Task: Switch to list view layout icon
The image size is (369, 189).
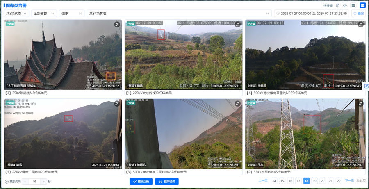Action: 353,5
